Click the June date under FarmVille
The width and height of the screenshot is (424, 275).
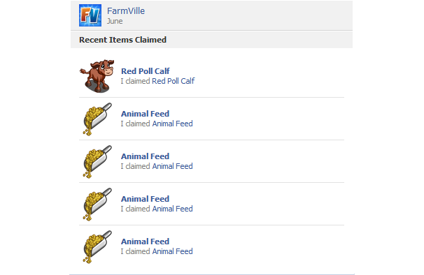point(115,21)
